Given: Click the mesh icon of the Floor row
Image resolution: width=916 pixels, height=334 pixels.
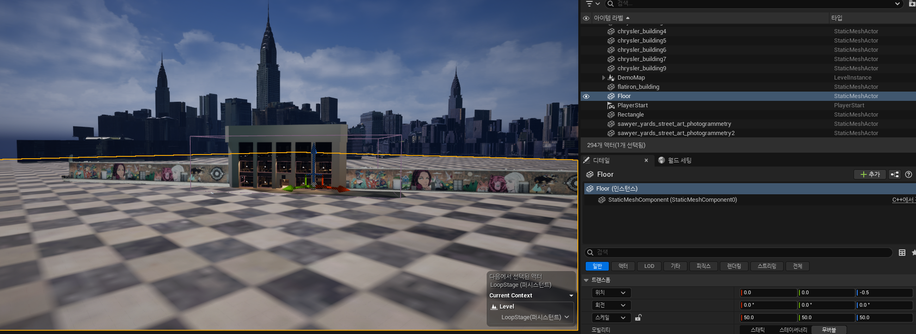Looking at the screenshot, I should point(611,96).
